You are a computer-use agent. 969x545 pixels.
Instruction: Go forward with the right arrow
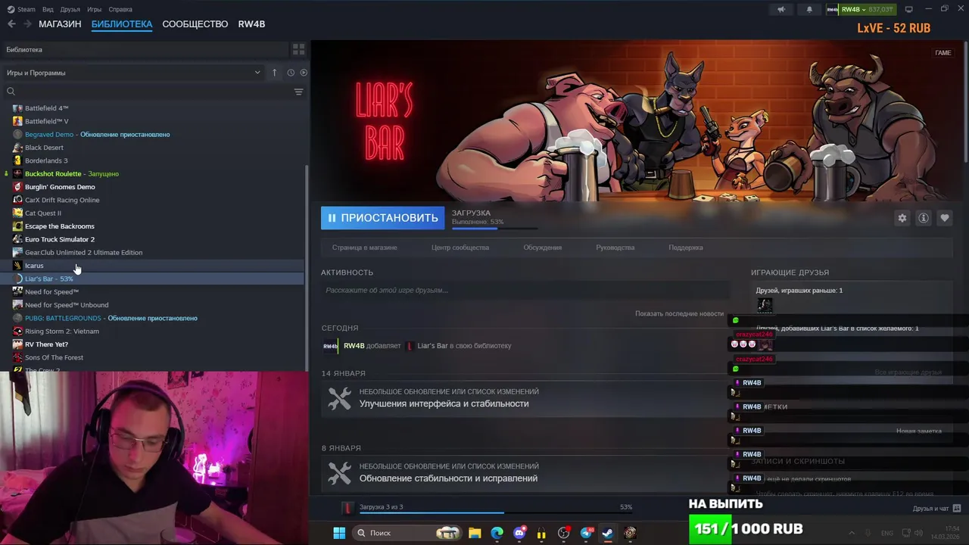tap(27, 24)
